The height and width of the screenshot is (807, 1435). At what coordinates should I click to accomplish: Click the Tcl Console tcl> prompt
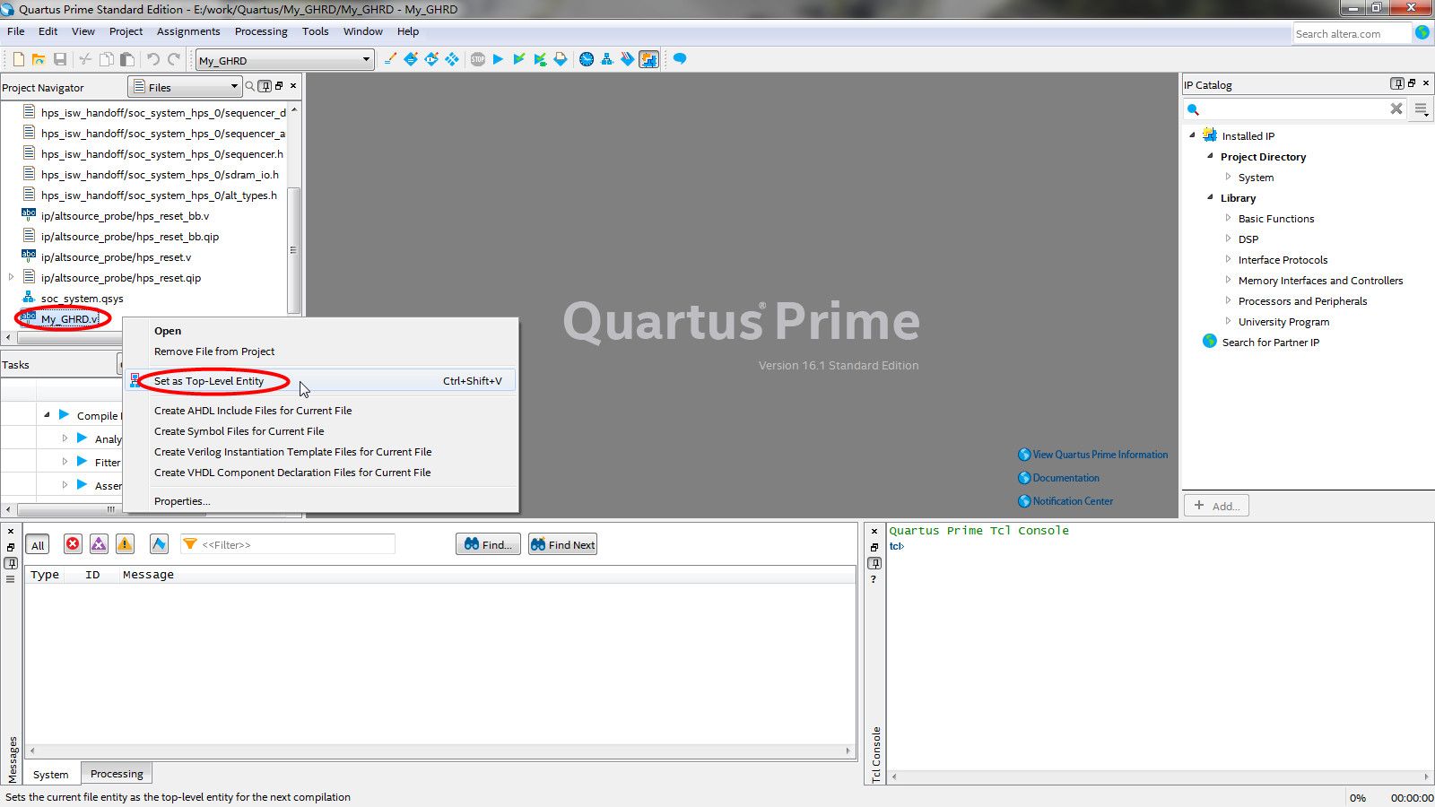897,546
